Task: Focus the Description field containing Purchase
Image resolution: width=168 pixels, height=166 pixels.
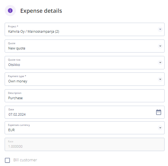Action: click(x=85, y=96)
